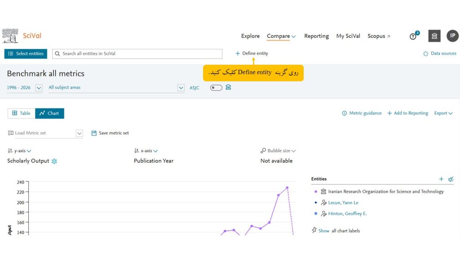The height and width of the screenshot is (259, 460).
Task: Open the IP user profile avatar
Action: coord(453,36)
